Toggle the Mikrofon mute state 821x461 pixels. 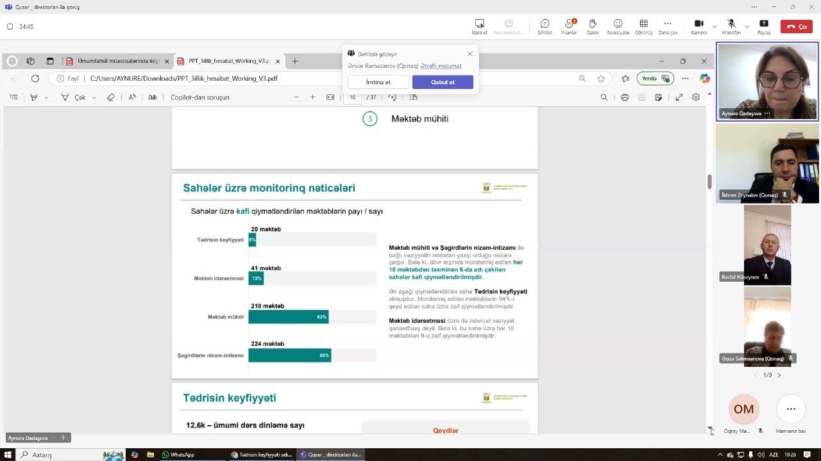tap(731, 26)
